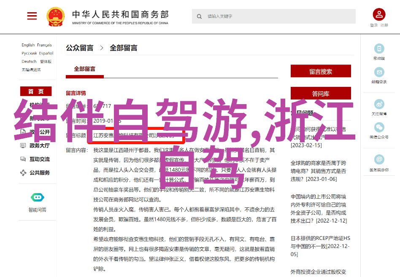This screenshot has width=400, height=277.
Task: Click the national emblem logo
Action: pos(55,16)
